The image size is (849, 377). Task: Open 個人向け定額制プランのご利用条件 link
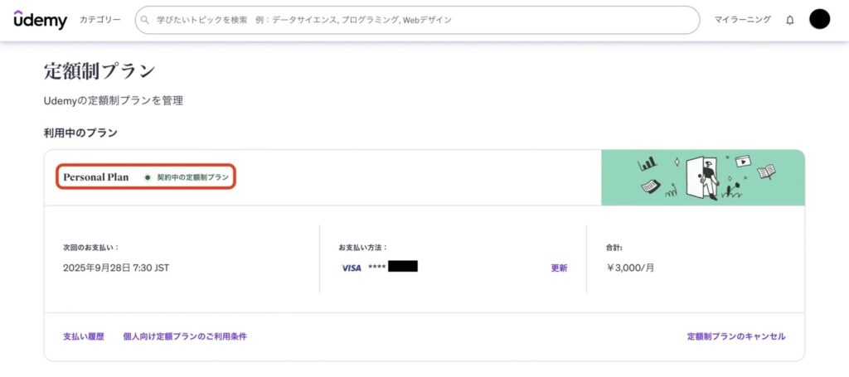coord(184,336)
